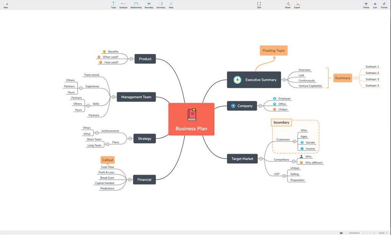Toggle the Theme panel
The height and width of the screenshot is (235, 391).
point(366,4)
